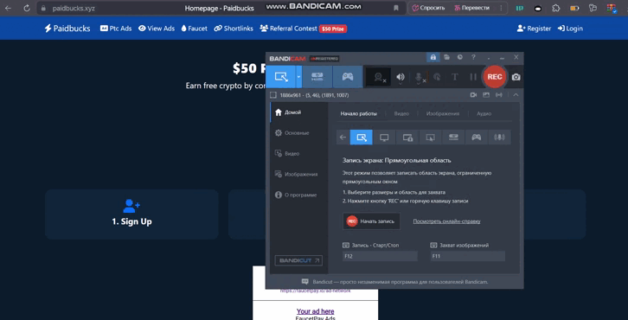
Task: Select fullscreen monitor mode icon
Action: pos(384,138)
